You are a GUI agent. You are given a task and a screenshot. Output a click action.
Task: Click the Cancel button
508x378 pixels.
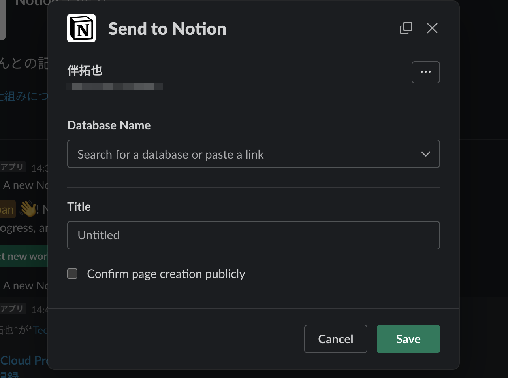click(x=335, y=339)
